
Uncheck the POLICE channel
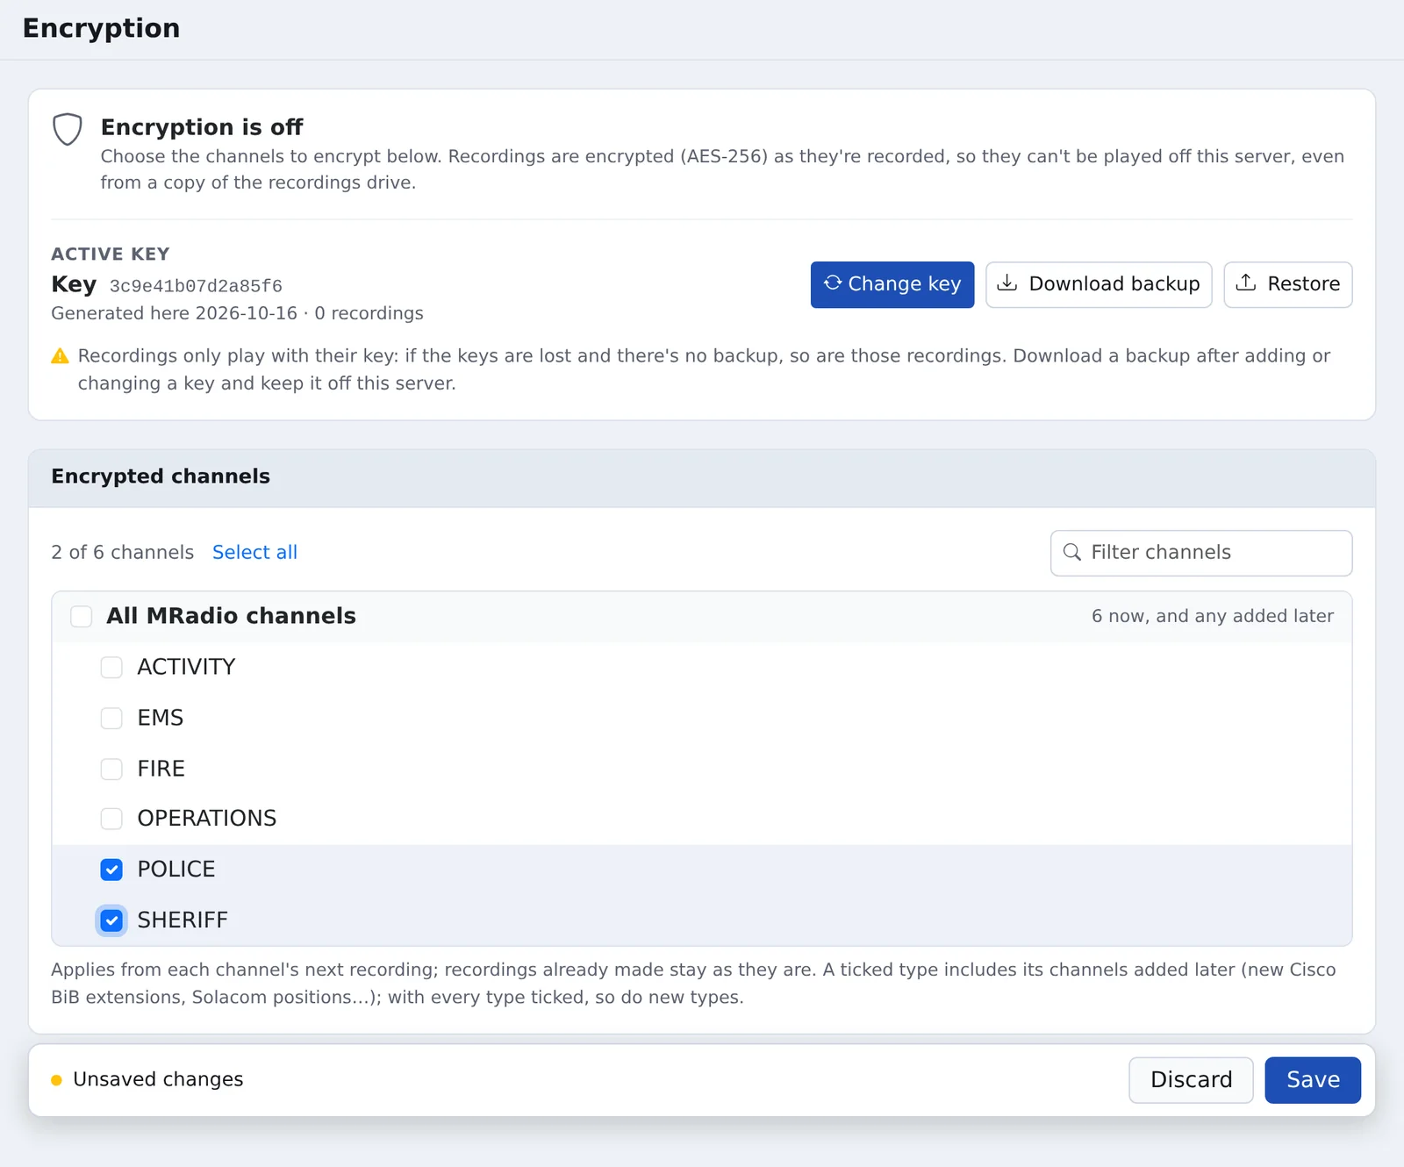111,870
